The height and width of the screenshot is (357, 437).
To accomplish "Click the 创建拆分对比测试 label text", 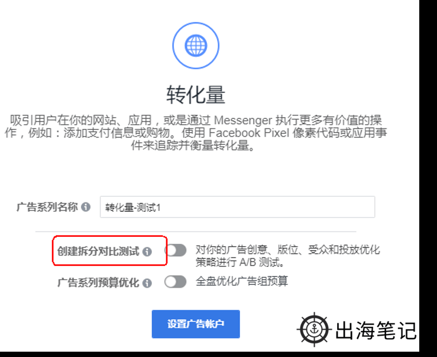I will point(98,251).
